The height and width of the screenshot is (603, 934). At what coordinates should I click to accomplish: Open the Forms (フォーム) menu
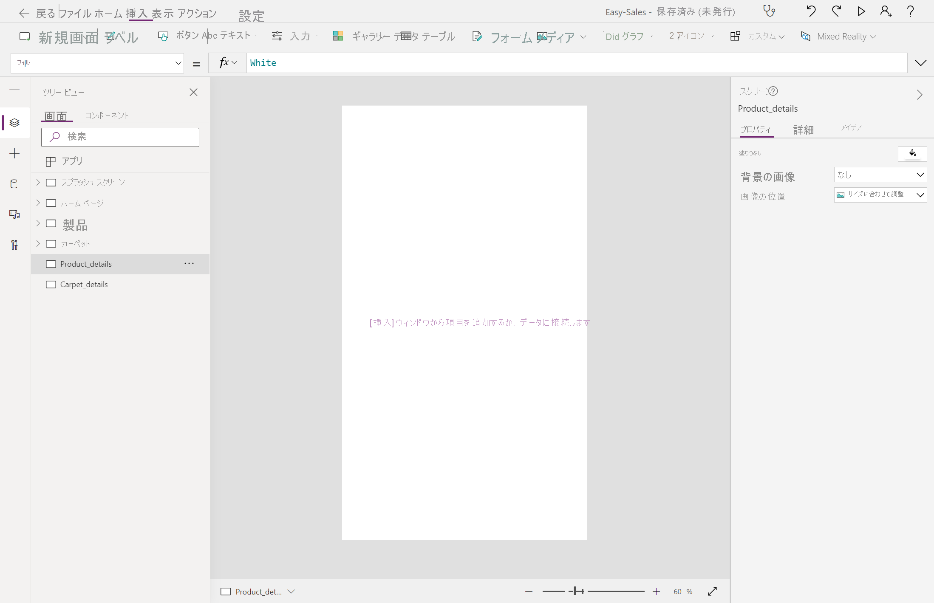[503, 37]
